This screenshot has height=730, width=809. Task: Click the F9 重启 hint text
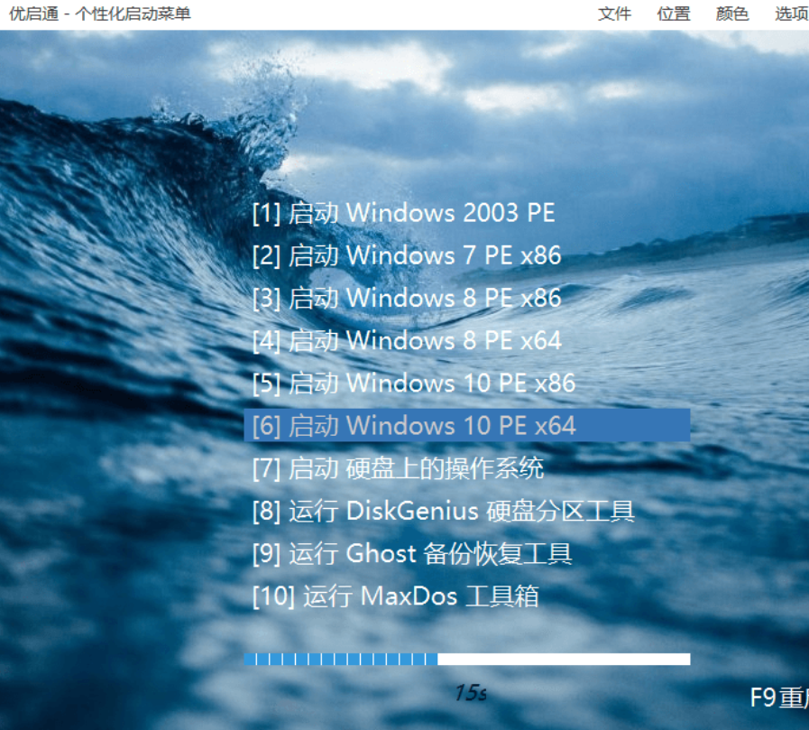click(779, 698)
